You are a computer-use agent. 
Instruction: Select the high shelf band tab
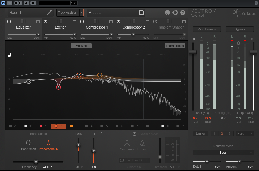tap(165, 126)
